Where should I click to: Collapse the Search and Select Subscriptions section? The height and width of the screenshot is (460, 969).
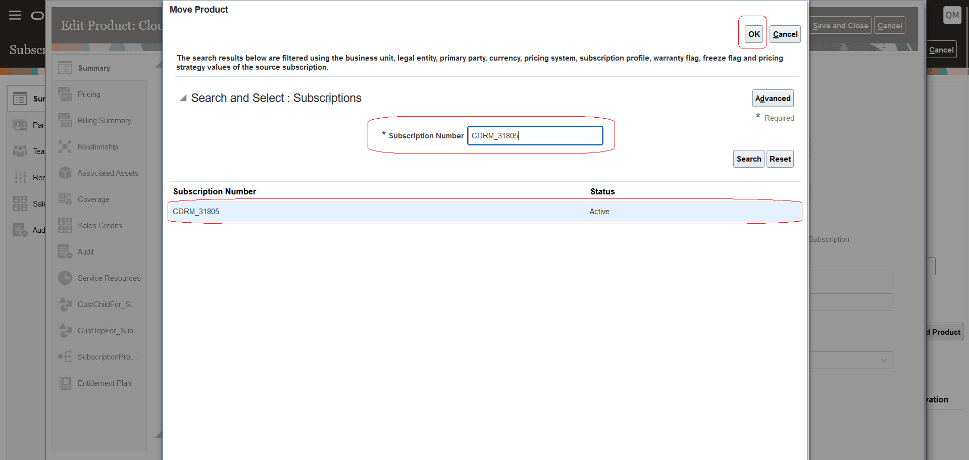pos(183,98)
